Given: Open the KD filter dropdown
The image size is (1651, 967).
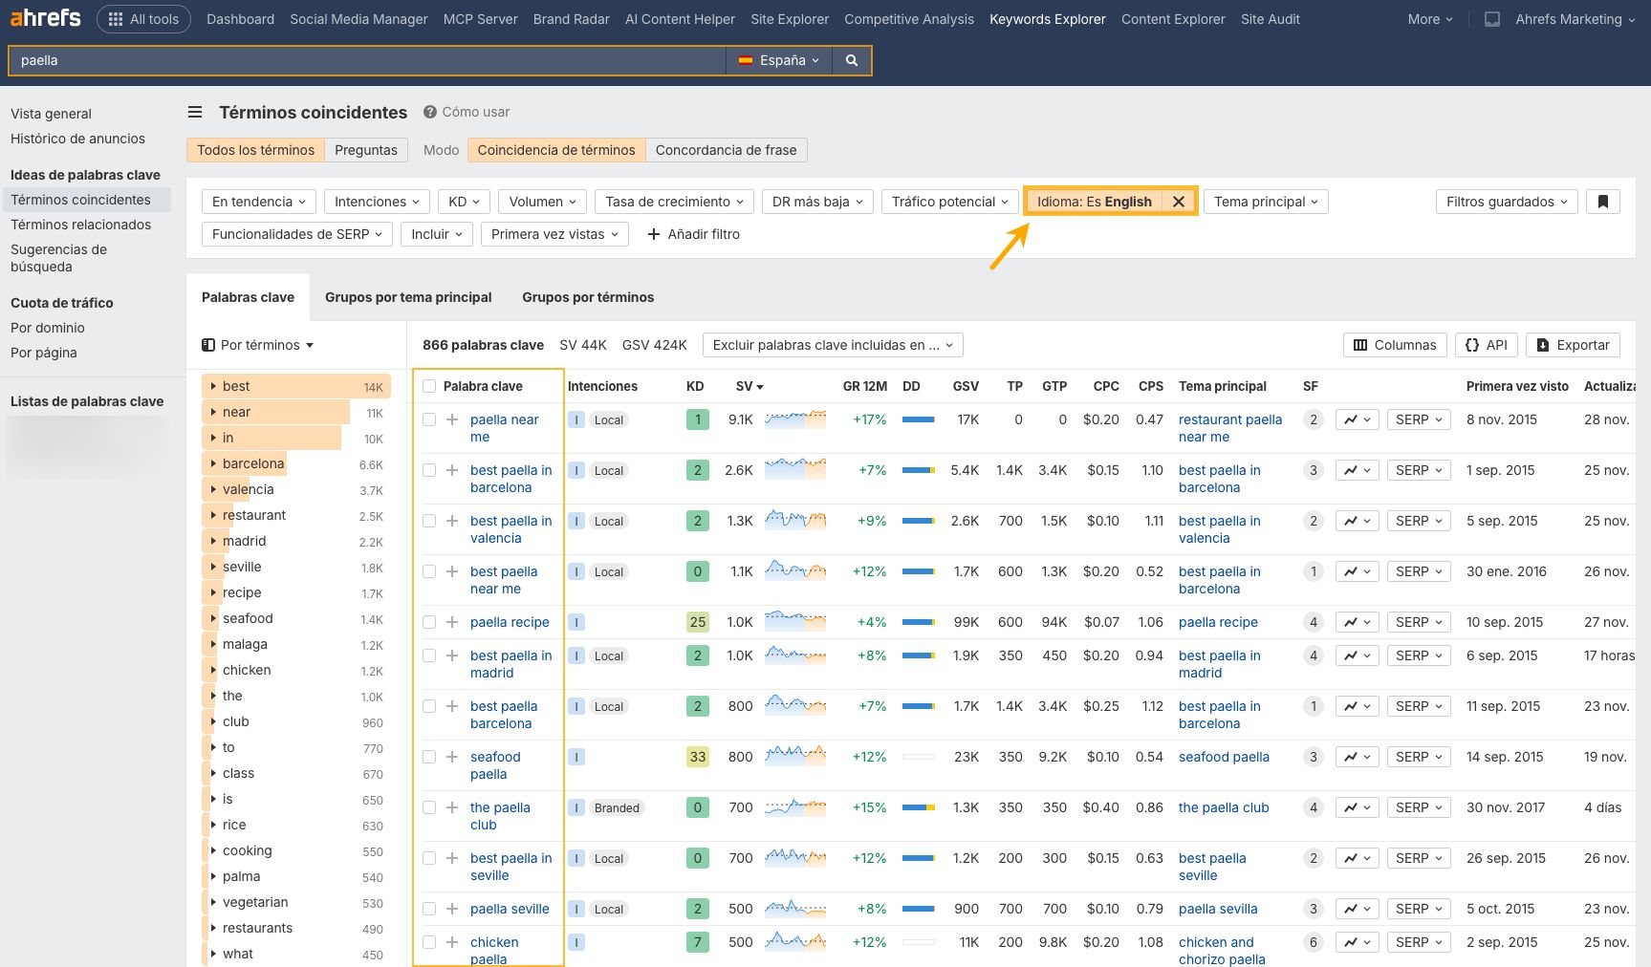Looking at the screenshot, I should click(x=464, y=201).
